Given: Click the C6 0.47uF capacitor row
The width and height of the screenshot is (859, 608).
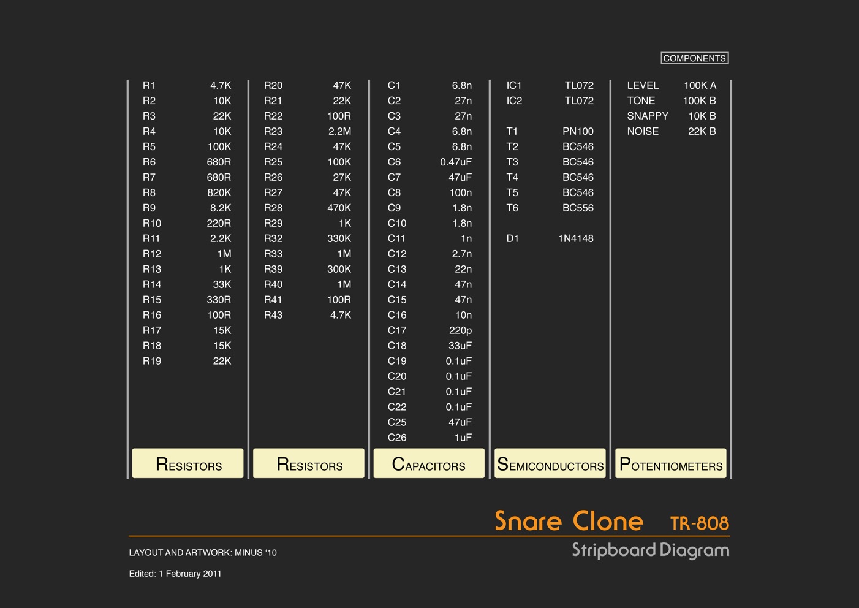Looking at the screenshot, I should (430, 162).
